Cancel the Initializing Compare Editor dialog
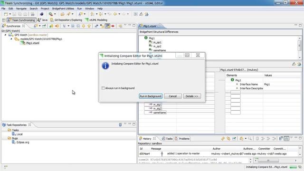Viewport: 304px width, 171px height. click(172, 96)
